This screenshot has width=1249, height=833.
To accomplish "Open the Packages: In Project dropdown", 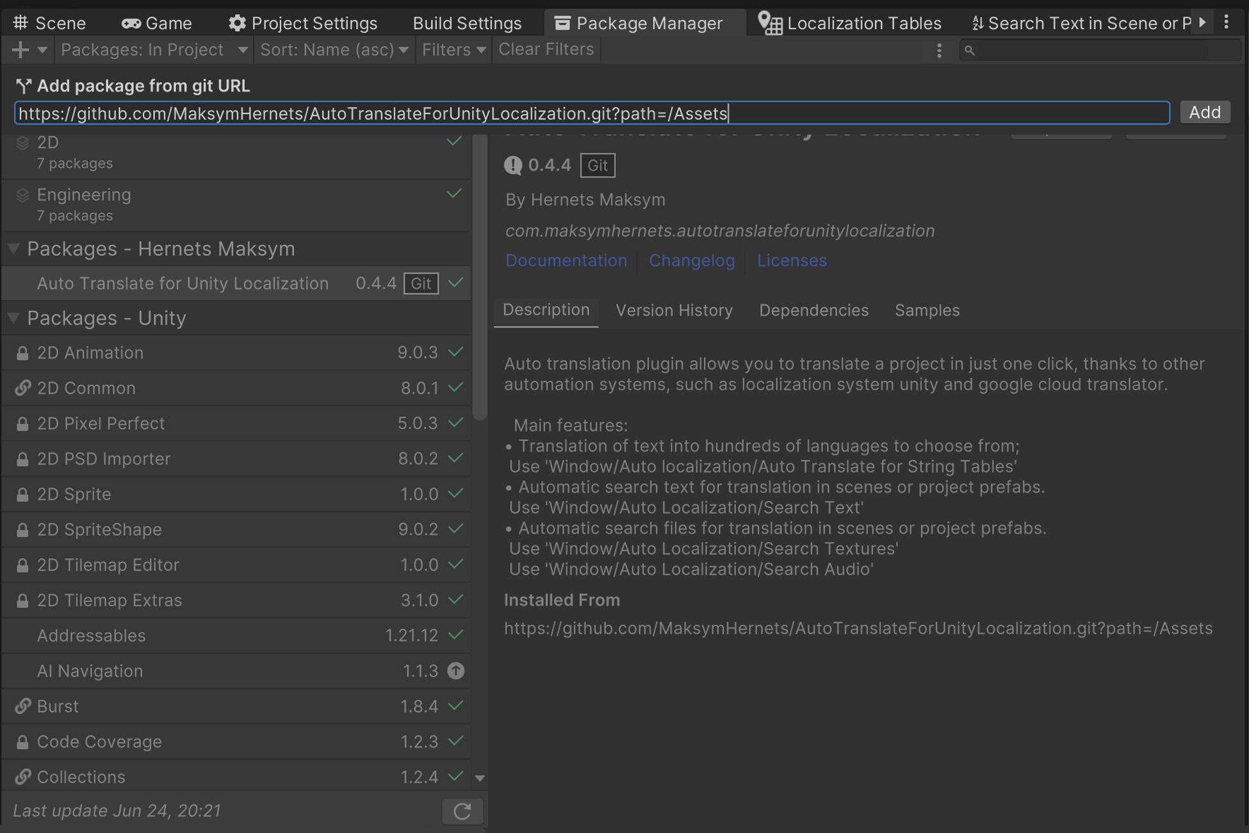I will pyautogui.click(x=154, y=49).
